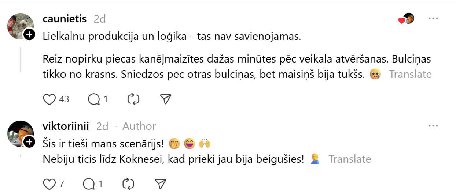Repost viktoriinii's reply
Screen dimensions: 456x193
point(128,184)
